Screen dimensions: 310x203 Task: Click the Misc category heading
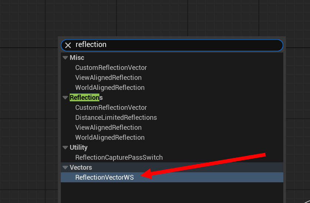pyautogui.click(x=77, y=58)
